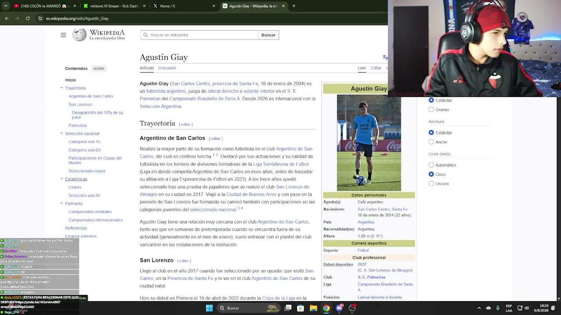This screenshot has width=561, height=315.
Task: Click the Windows taskbar Buscar search box
Action: pyautogui.click(x=249, y=308)
